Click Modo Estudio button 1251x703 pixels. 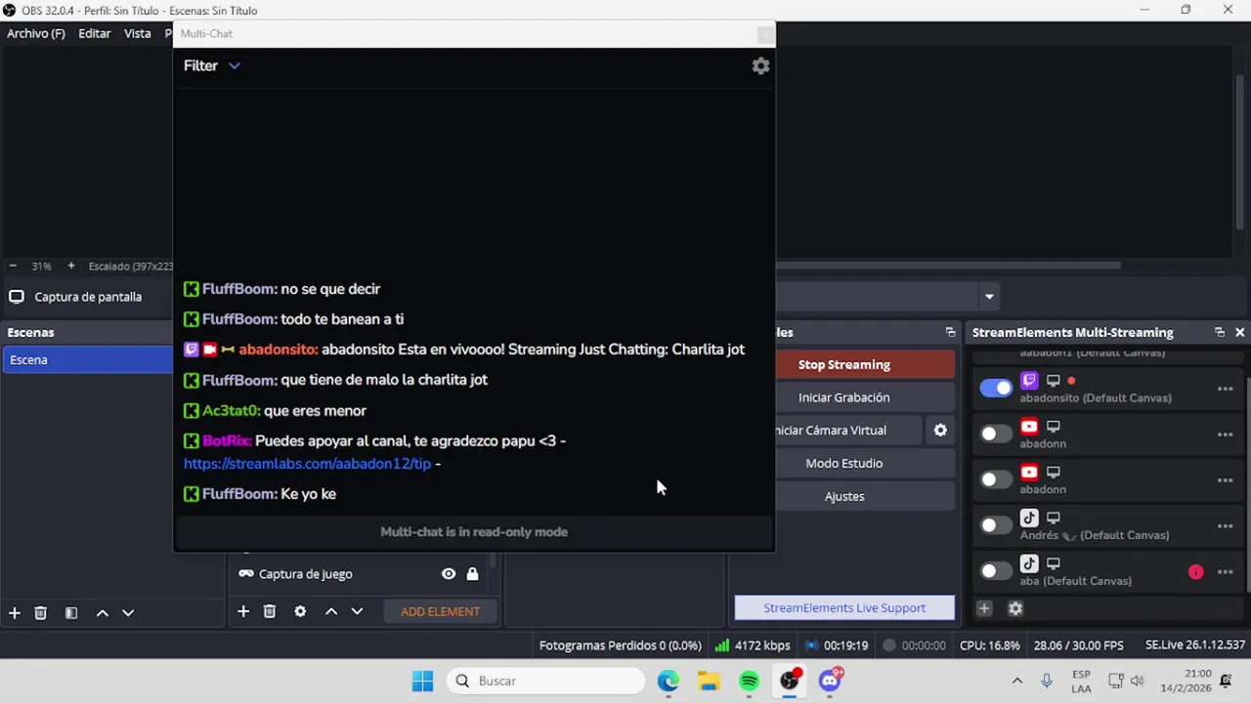coord(843,463)
